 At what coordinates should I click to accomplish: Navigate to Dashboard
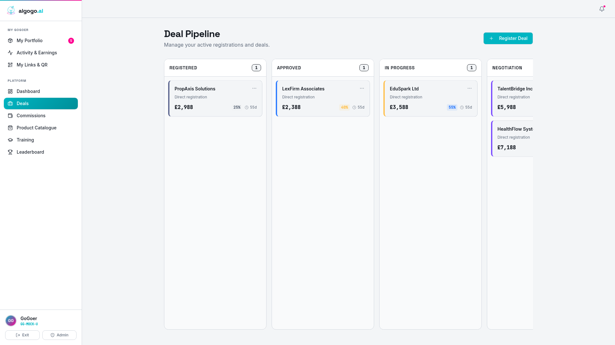(41, 91)
